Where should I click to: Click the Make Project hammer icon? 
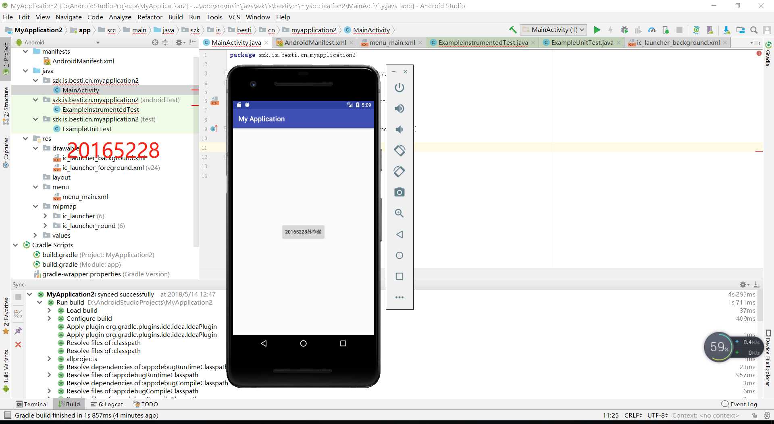click(x=512, y=30)
